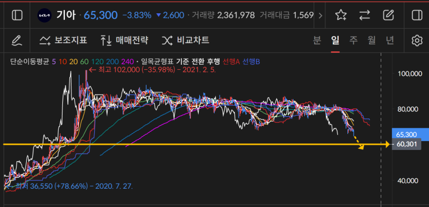The image size is (429, 207).
Task: Click the ▼2,600 price change amount
Action: [x=170, y=15]
